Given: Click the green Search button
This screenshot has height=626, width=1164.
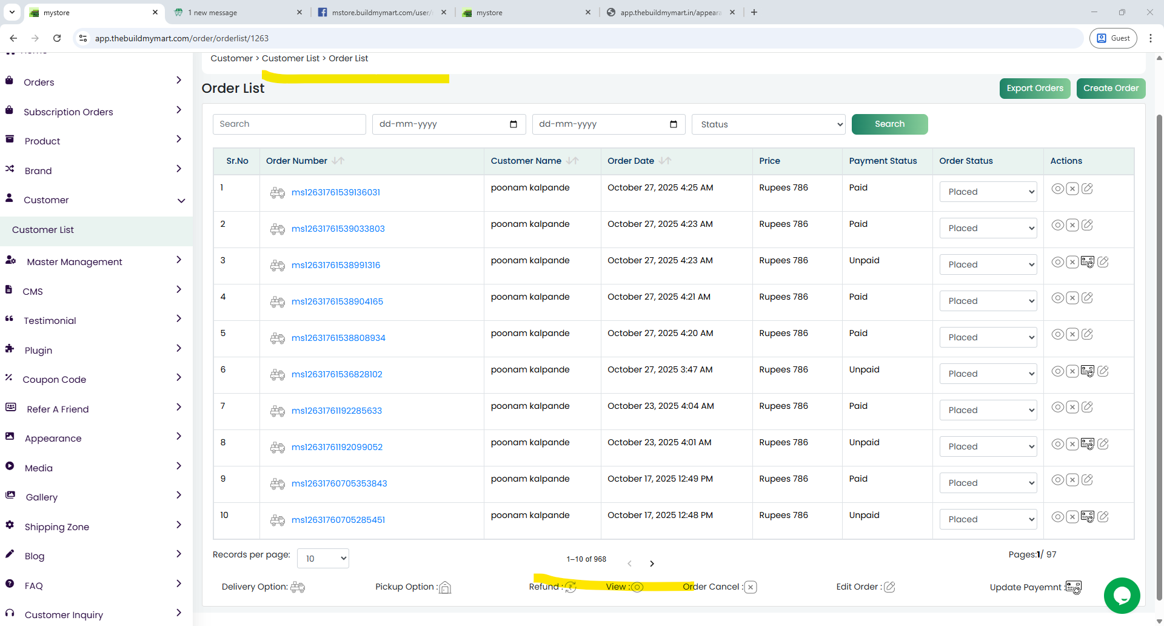Looking at the screenshot, I should click(x=889, y=124).
